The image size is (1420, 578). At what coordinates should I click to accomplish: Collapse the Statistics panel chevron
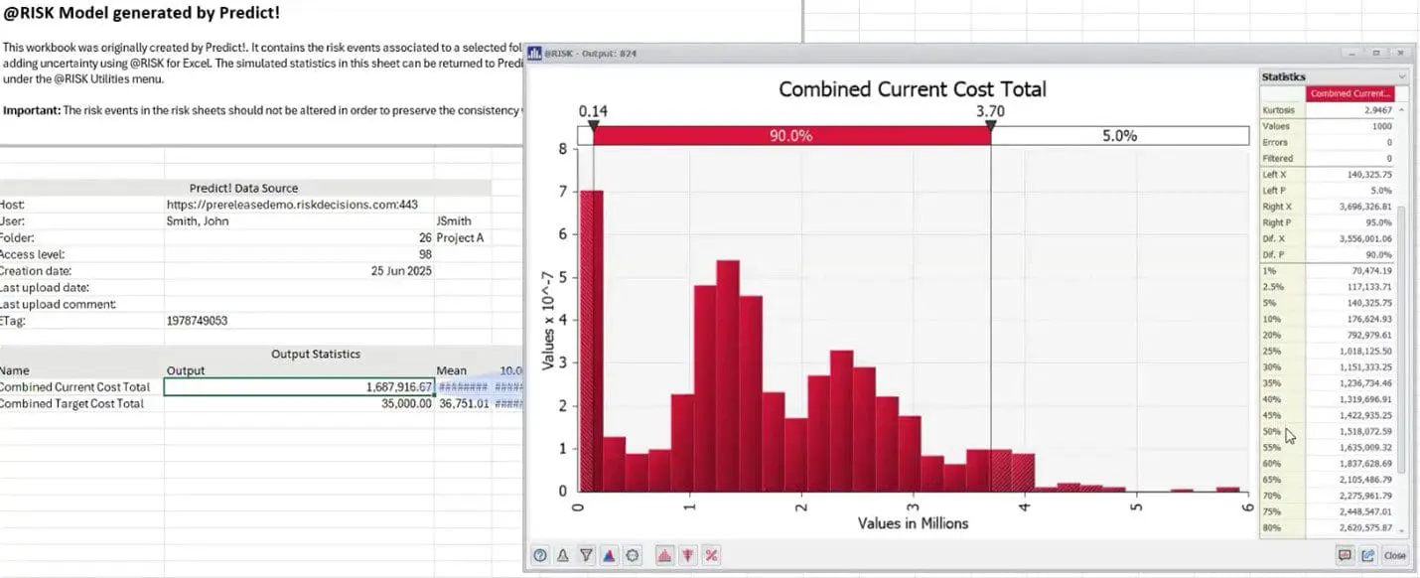pyautogui.click(x=1402, y=76)
